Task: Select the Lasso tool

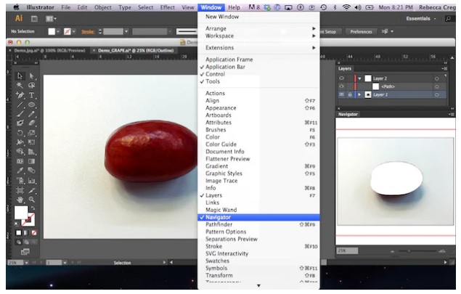Action: pos(31,85)
